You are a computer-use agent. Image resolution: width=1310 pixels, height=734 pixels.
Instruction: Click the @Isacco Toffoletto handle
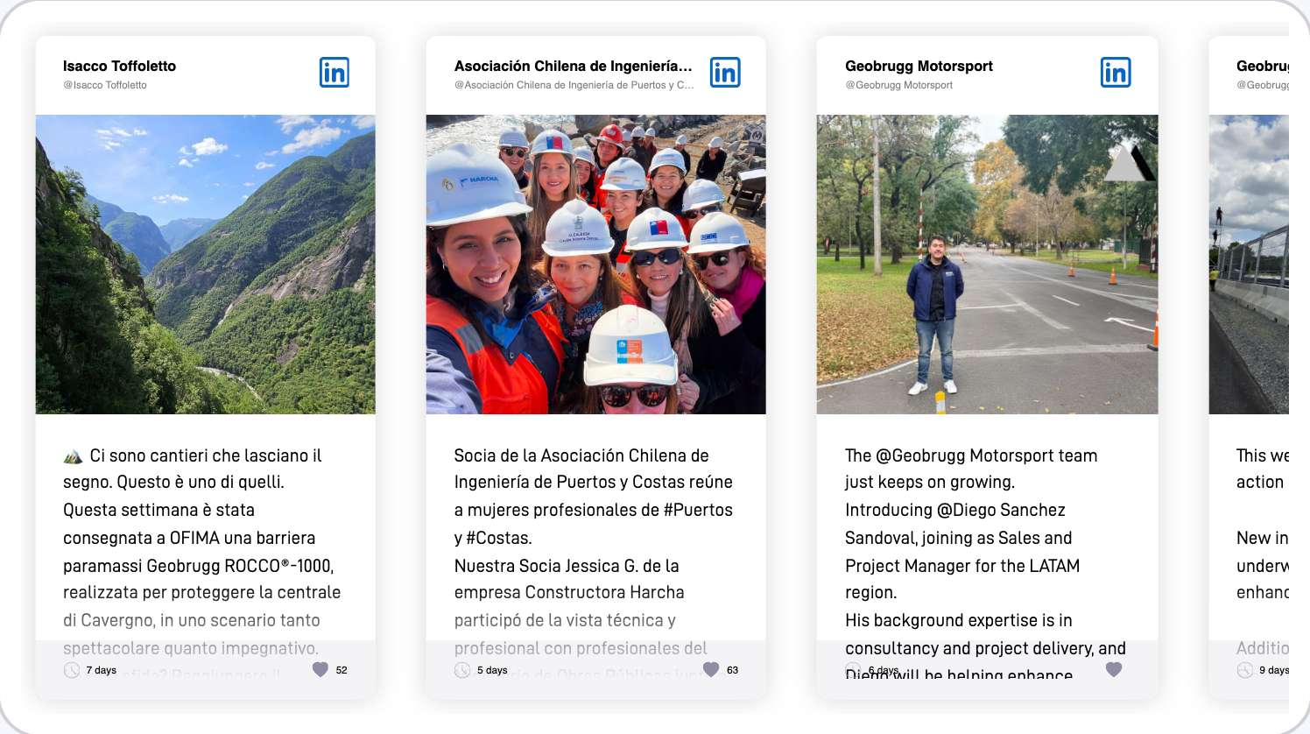[105, 85]
